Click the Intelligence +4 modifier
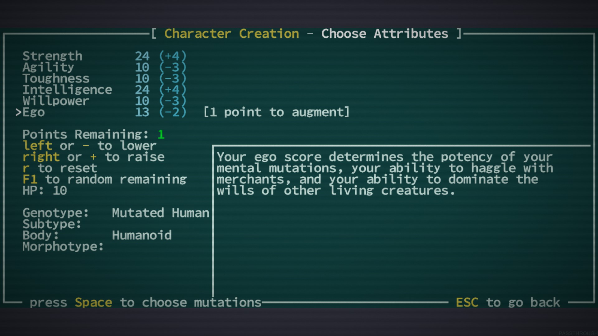Screen dimensions: 598x336 pos(173,90)
